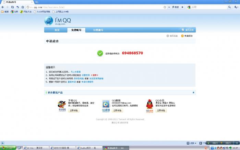Switch to the 首页 navigation tab

57,30
